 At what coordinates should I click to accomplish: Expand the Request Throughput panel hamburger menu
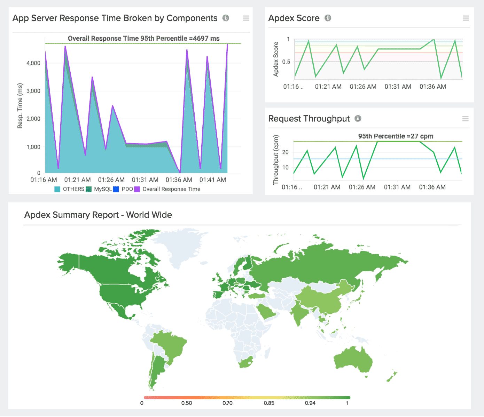point(465,119)
